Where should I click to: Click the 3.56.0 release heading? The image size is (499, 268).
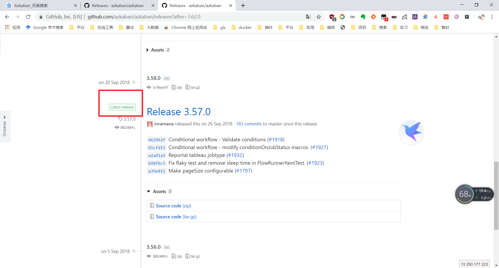tap(154, 247)
